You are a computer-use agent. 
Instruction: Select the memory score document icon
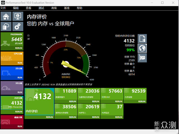(x=142, y=39)
